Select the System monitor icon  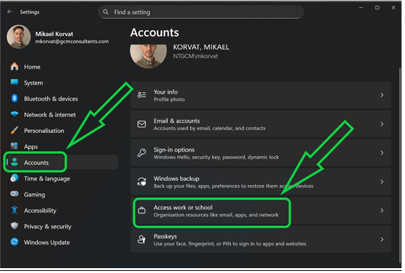pos(15,82)
